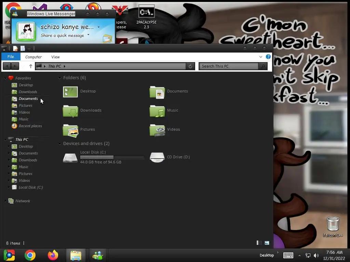
Task: Open the Downloads folder in the Folders section
Action: [x=82, y=111]
